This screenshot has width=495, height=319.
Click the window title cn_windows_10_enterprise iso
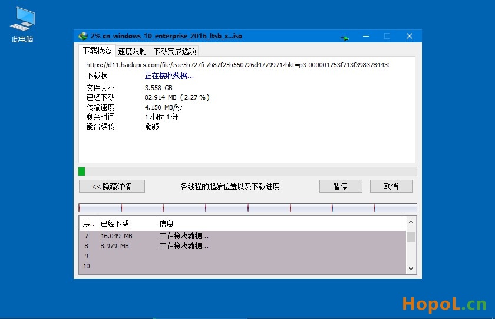click(166, 36)
